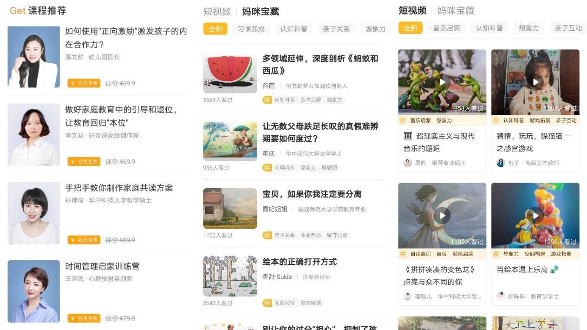Select the 音乐启蒙 filter chip
This screenshot has height=330, width=587.
[447, 28]
